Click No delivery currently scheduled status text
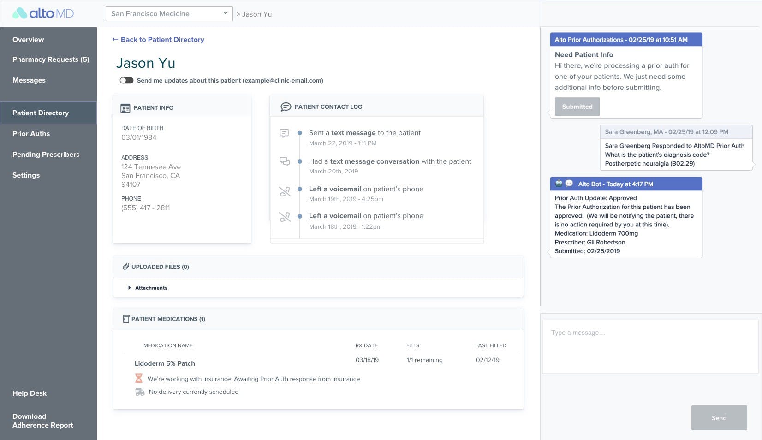Screen dimensions: 762x440 coord(194,392)
